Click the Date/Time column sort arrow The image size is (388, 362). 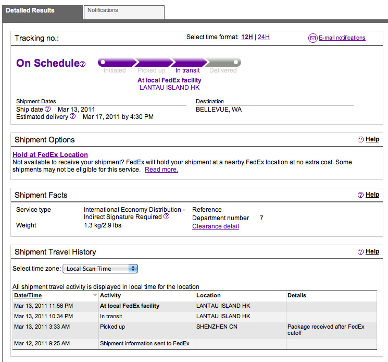click(x=94, y=295)
